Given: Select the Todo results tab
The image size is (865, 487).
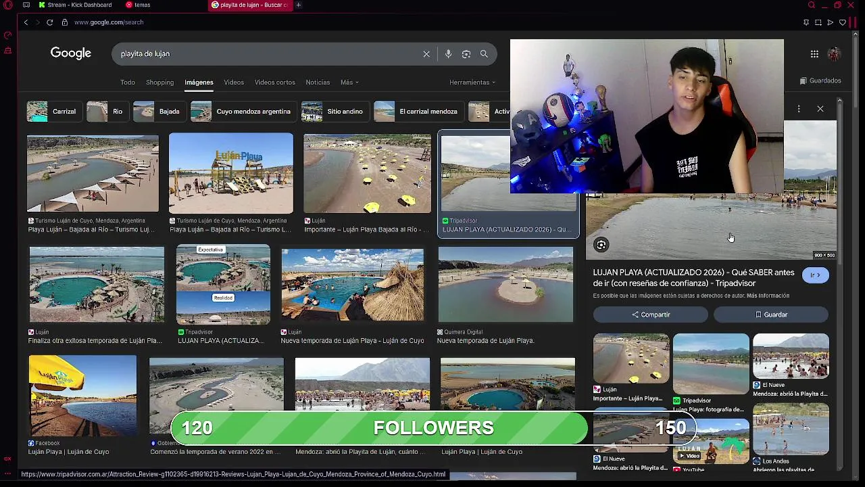Looking at the screenshot, I should pyautogui.click(x=128, y=83).
